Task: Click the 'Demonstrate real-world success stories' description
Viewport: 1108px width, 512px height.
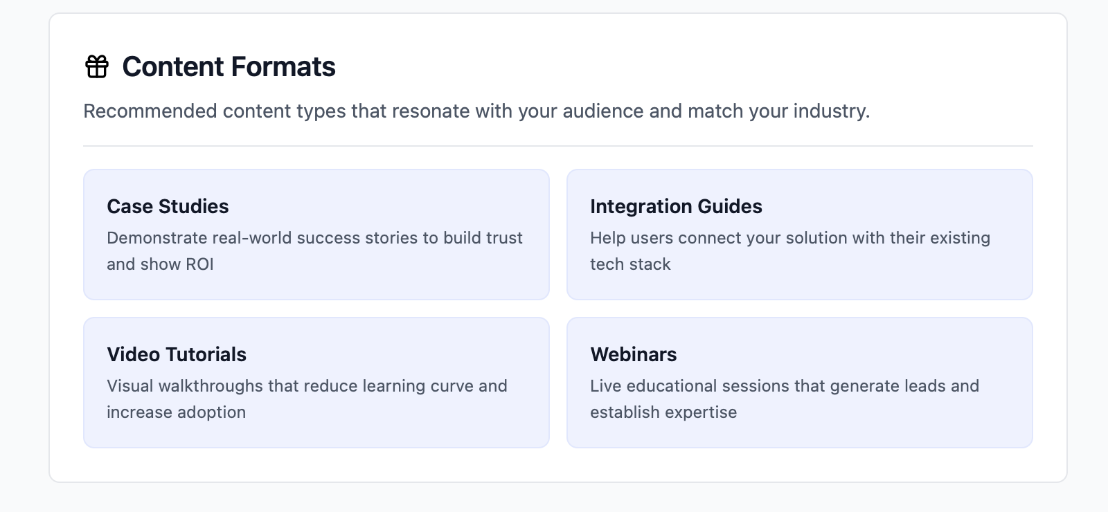Action: point(314,238)
